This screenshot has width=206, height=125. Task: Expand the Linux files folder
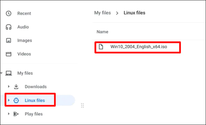(9, 101)
